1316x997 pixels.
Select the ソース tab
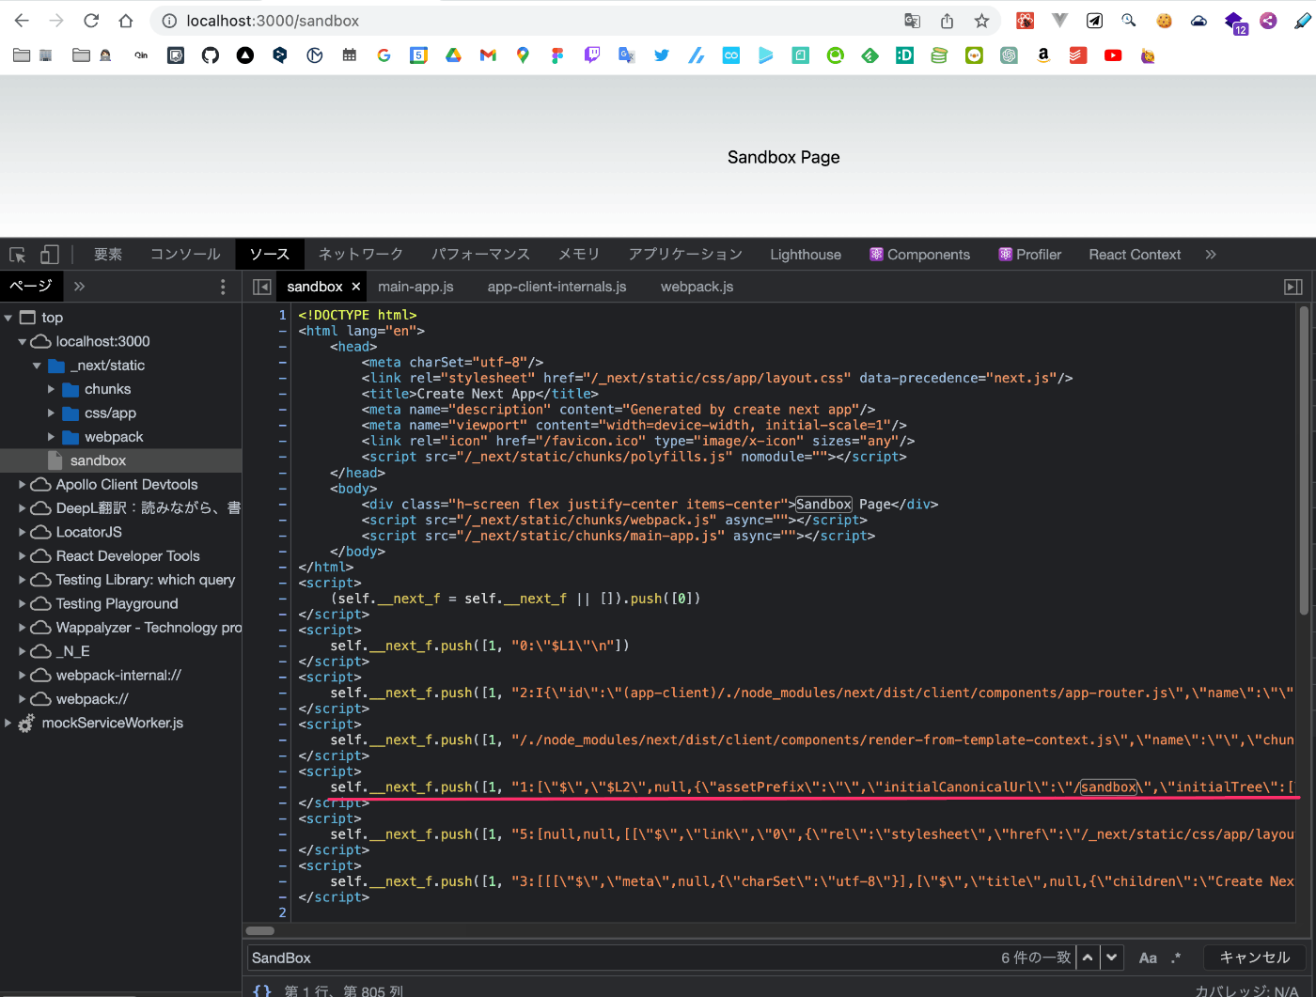[270, 255]
